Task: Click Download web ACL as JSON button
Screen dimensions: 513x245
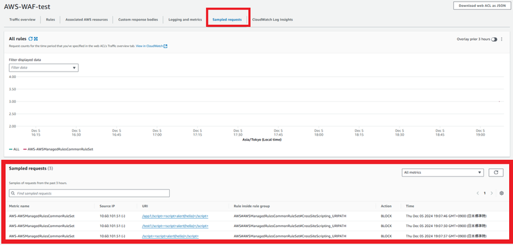Action: click(482, 6)
